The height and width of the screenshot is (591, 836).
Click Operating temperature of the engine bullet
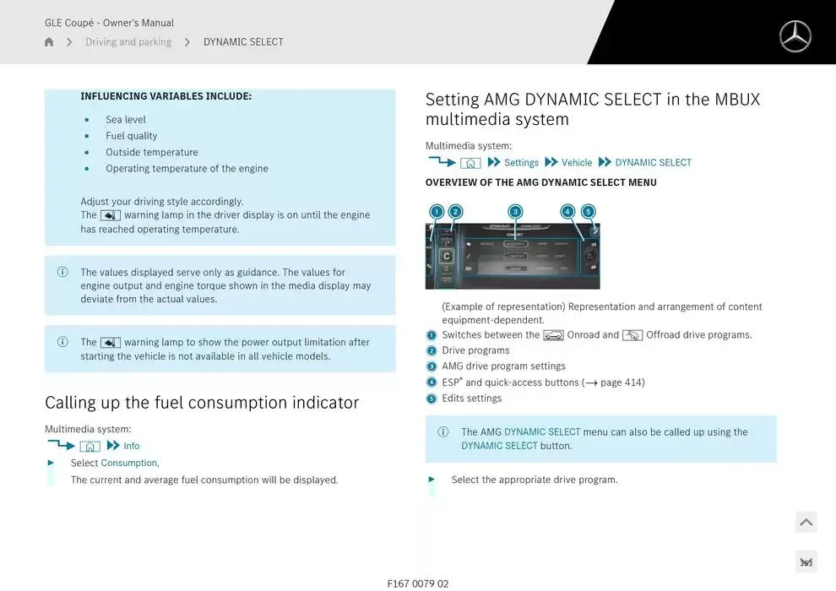point(187,168)
